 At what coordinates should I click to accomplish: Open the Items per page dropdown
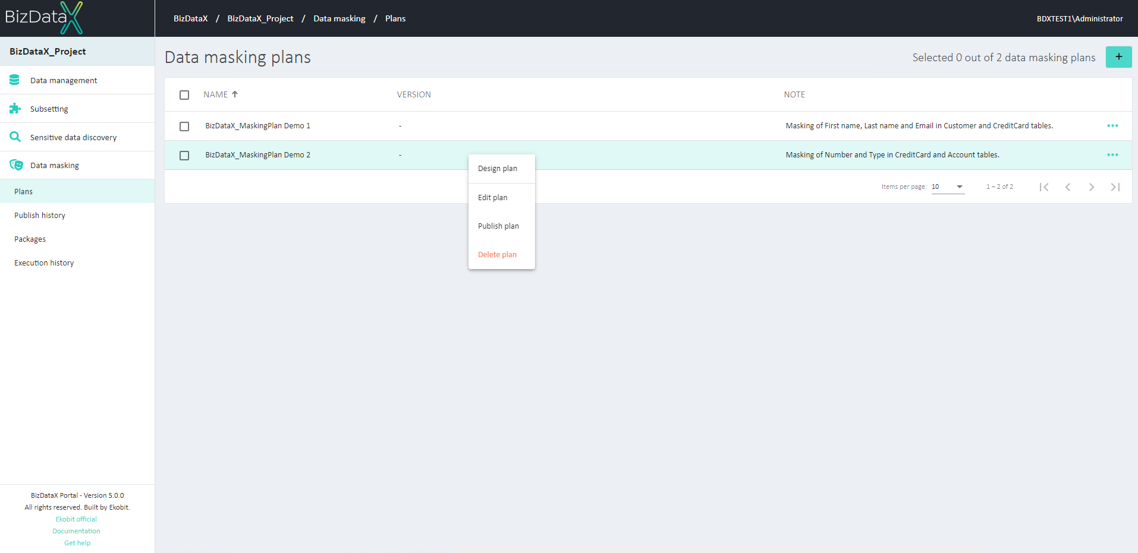[948, 187]
